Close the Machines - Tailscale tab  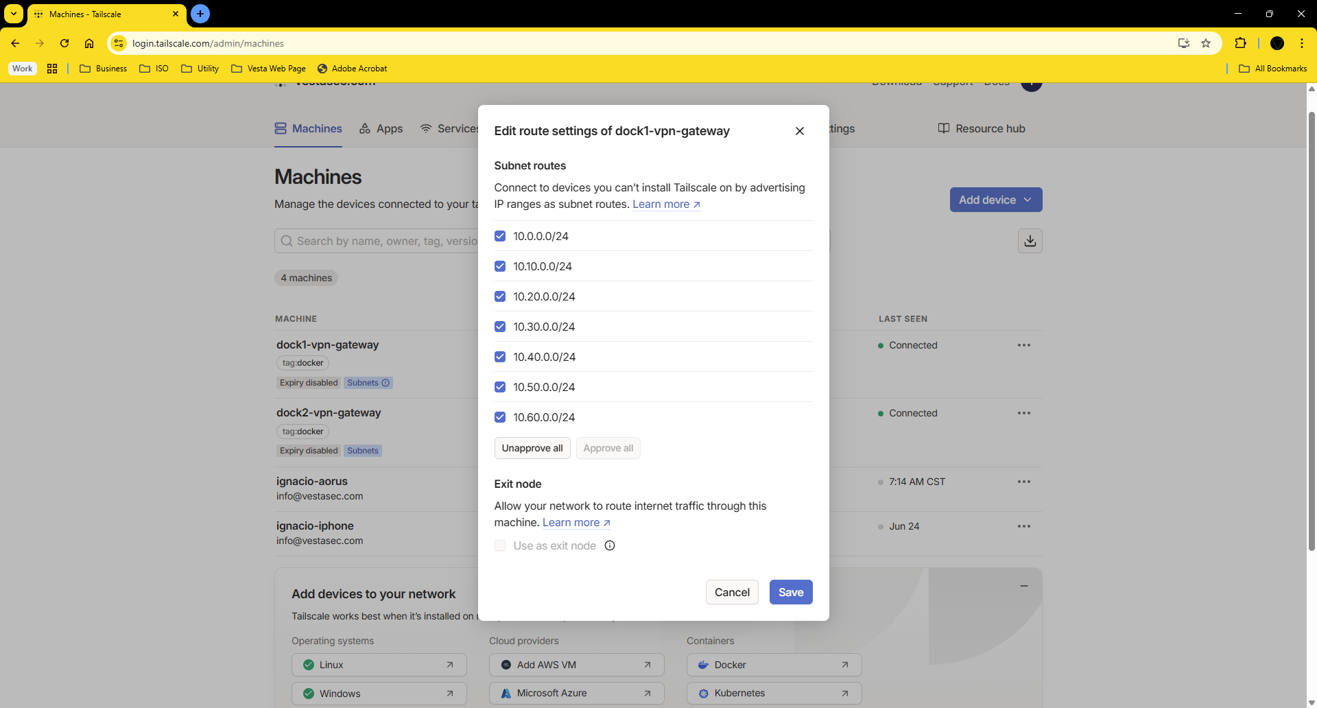[x=176, y=14]
